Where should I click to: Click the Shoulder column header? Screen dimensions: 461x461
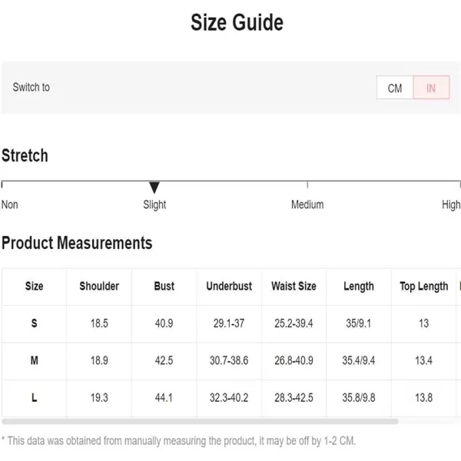[x=99, y=286]
